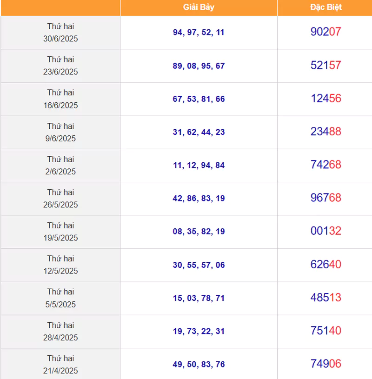This screenshot has width=372, height=379.
Task: Click Giải Bảy numbers 67, 53, 81, 66
Action: point(199,99)
